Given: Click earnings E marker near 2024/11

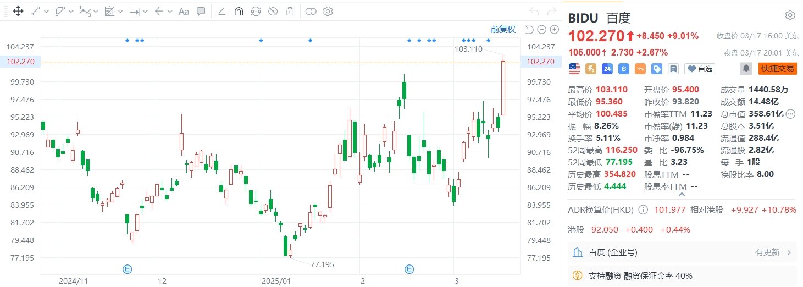Looking at the screenshot, I should (x=127, y=269).
